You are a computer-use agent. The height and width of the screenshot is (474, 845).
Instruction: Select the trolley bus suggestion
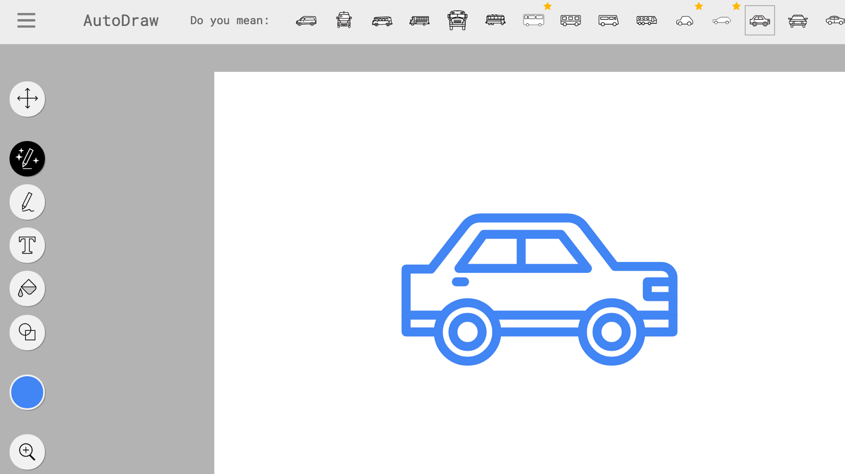pos(495,20)
